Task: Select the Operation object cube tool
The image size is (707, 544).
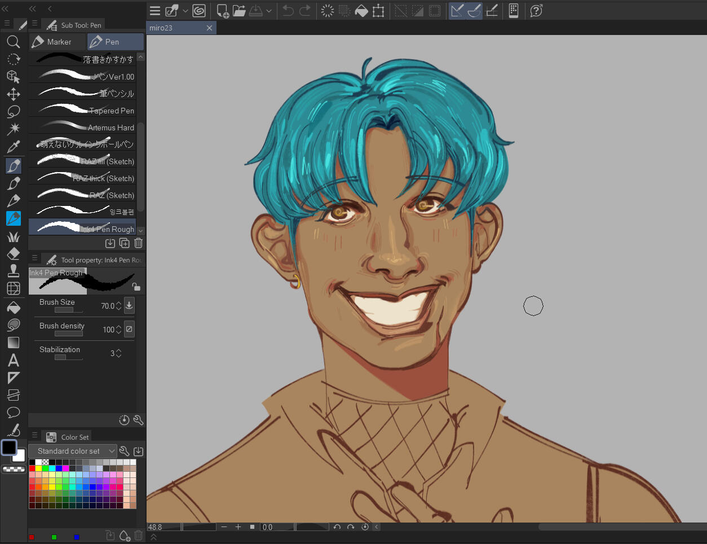Action: point(14,77)
